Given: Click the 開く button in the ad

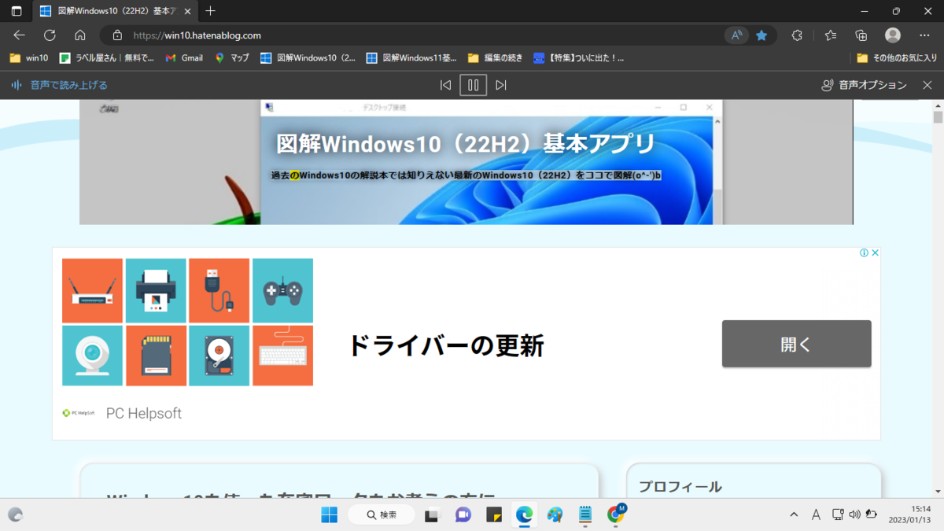Looking at the screenshot, I should tap(796, 344).
